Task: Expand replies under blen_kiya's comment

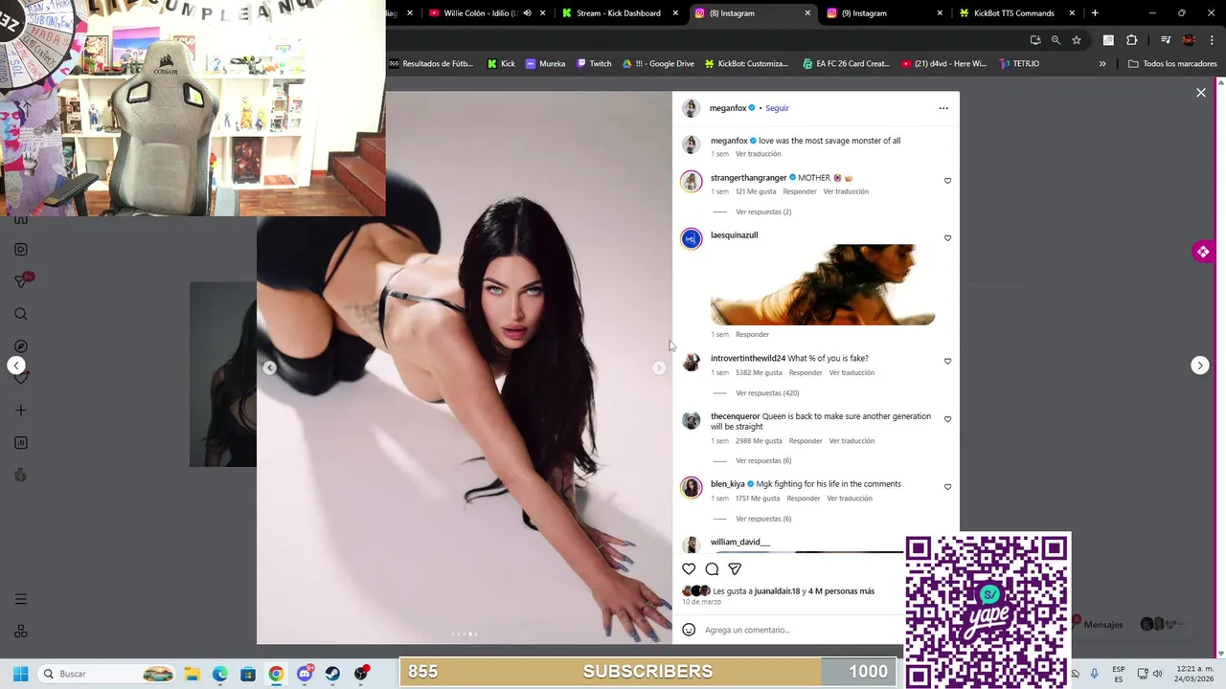Action: (x=763, y=519)
